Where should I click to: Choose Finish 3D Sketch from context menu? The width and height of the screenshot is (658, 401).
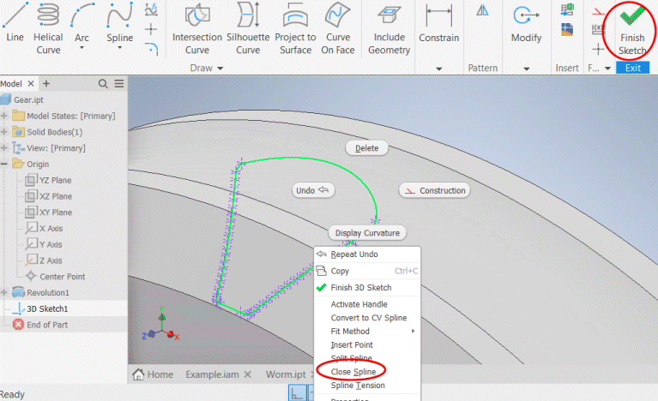coord(367,288)
